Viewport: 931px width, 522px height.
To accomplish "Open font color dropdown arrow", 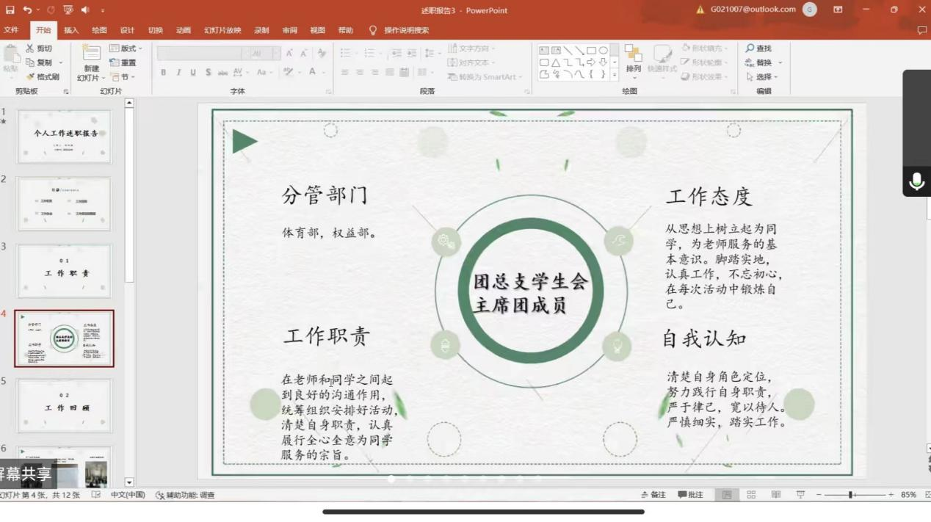I will [323, 72].
